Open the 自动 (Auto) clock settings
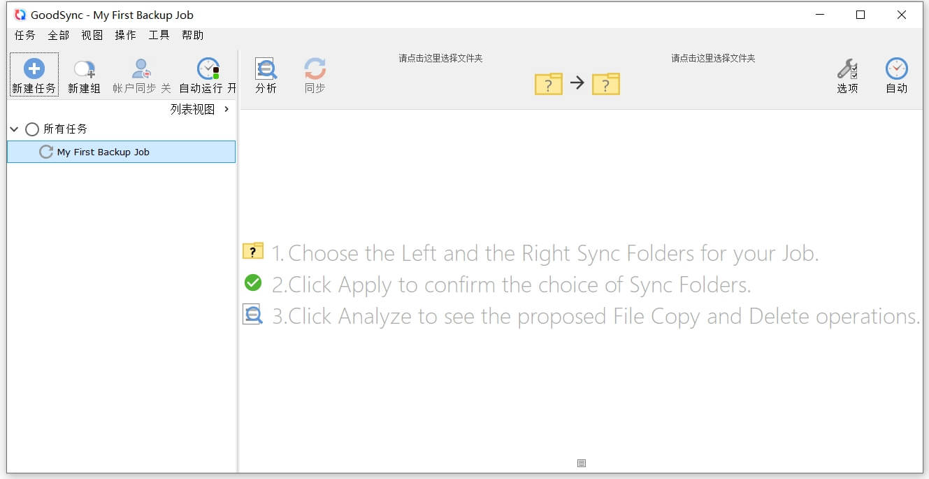 coord(896,69)
